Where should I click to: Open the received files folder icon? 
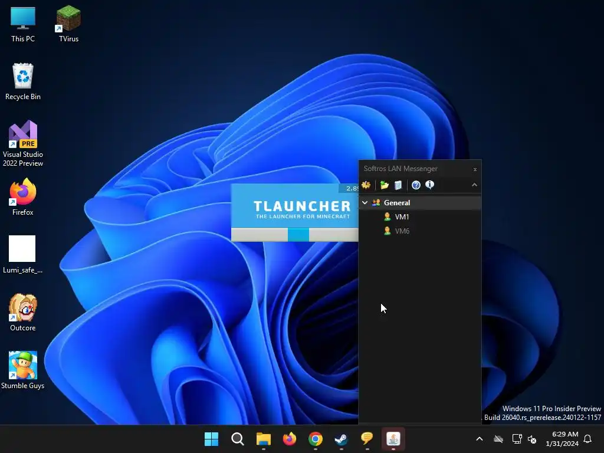pyautogui.click(x=385, y=185)
